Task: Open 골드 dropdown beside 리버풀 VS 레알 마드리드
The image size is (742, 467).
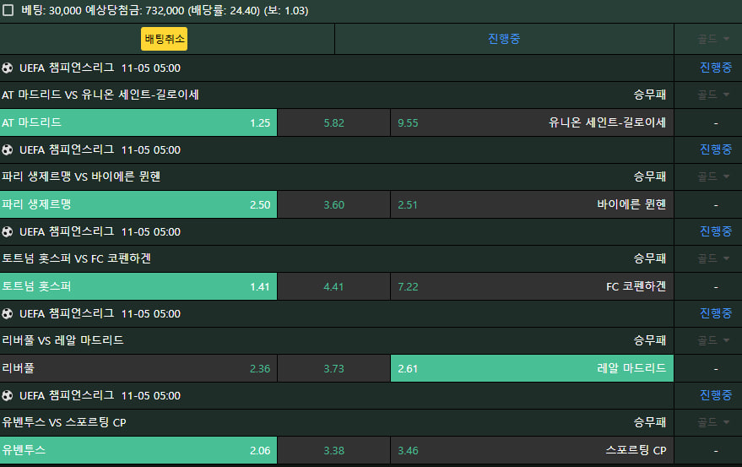Action: (713, 340)
